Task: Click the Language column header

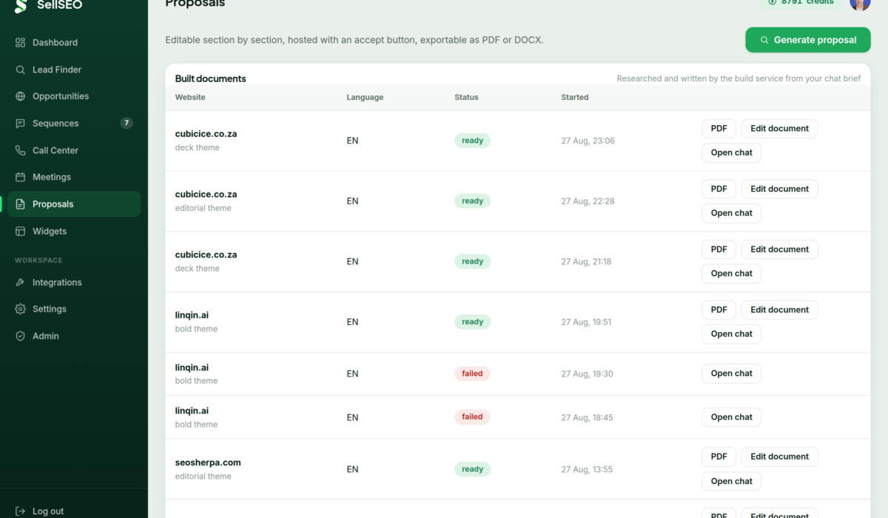Action: click(x=365, y=97)
